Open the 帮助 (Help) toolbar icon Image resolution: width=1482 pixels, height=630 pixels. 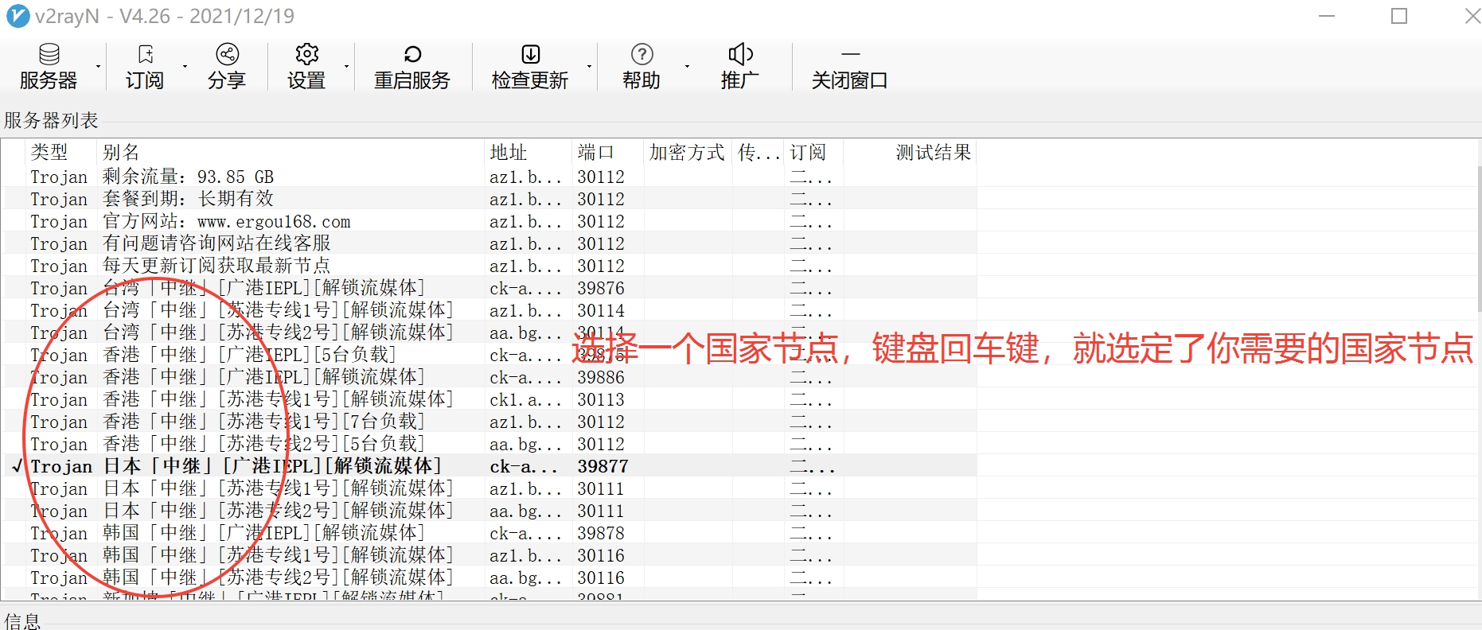pyautogui.click(x=642, y=67)
